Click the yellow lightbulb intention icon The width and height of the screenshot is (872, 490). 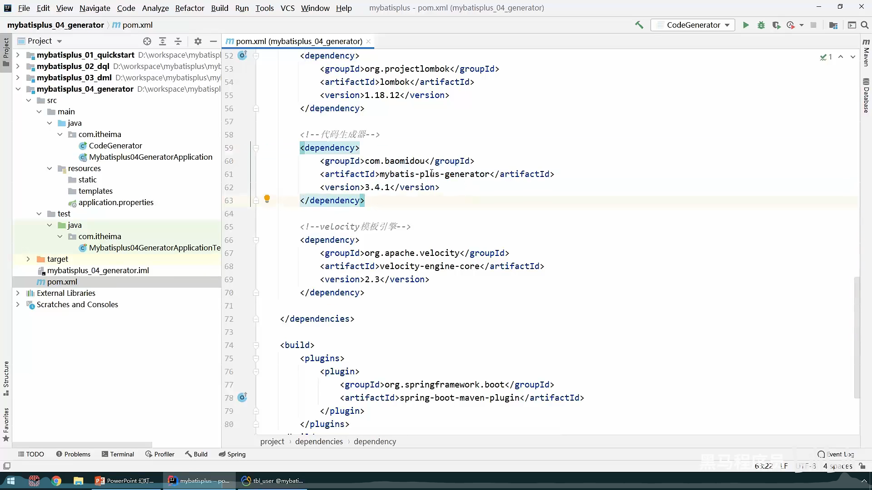(267, 199)
